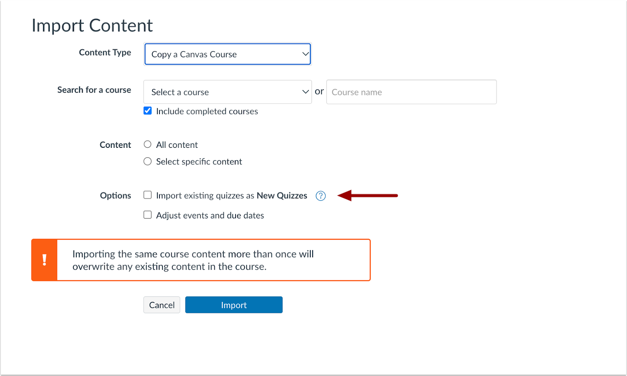The height and width of the screenshot is (376, 627).
Task: Expand the course selection chevron
Action: (305, 92)
